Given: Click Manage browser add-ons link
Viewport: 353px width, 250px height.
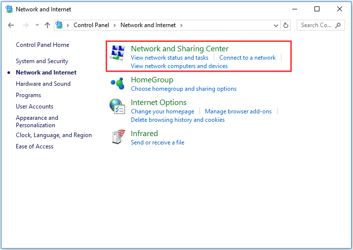Looking at the screenshot, I should [238, 111].
